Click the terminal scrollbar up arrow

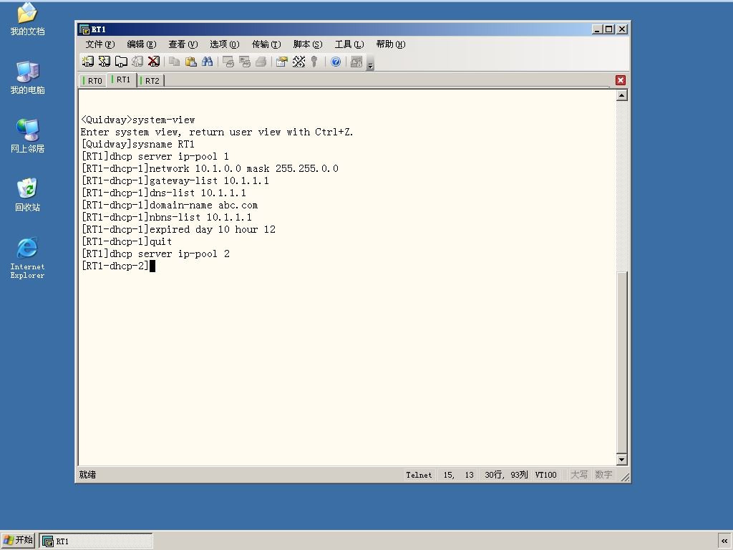tap(622, 95)
